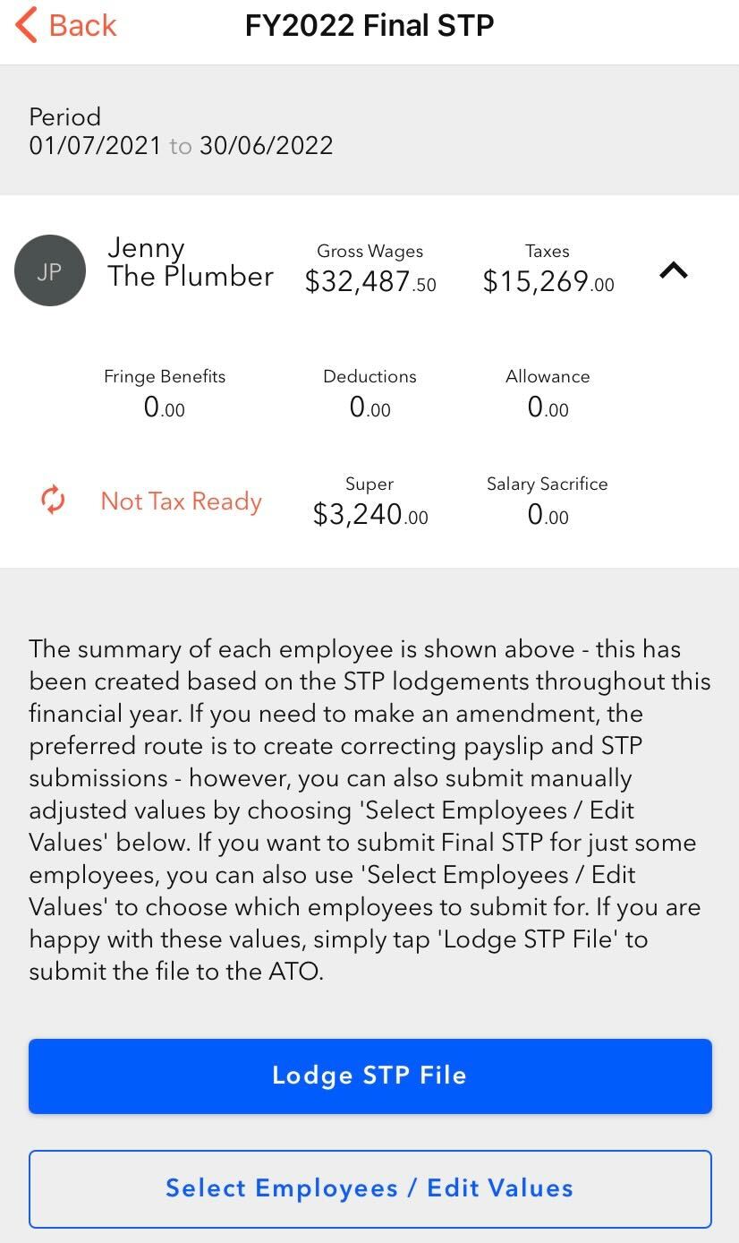Viewport: 739px width, 1243px height.
Task: Tap the STP summary instructions paragraph
Action: tap(369, 810)
